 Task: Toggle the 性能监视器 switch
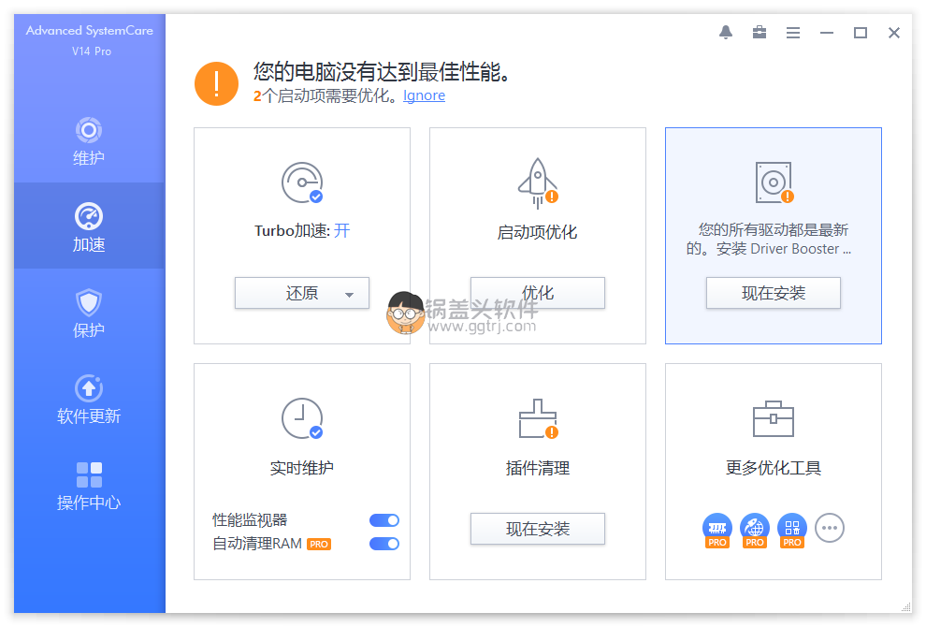[x=384, y=520]
